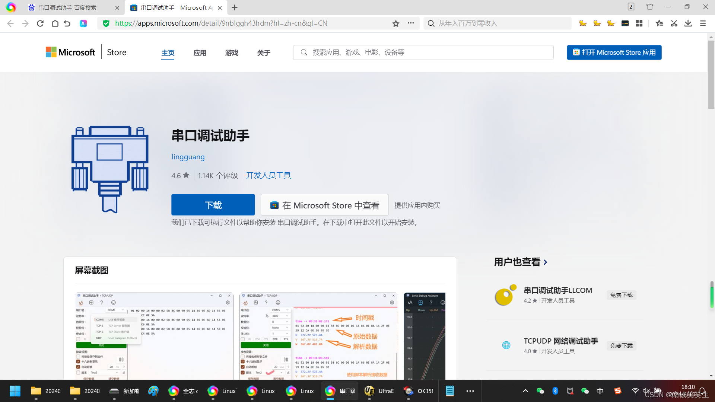Click the scissors screenshot tool icon
The image size is (715, 402).
point(674,23)
